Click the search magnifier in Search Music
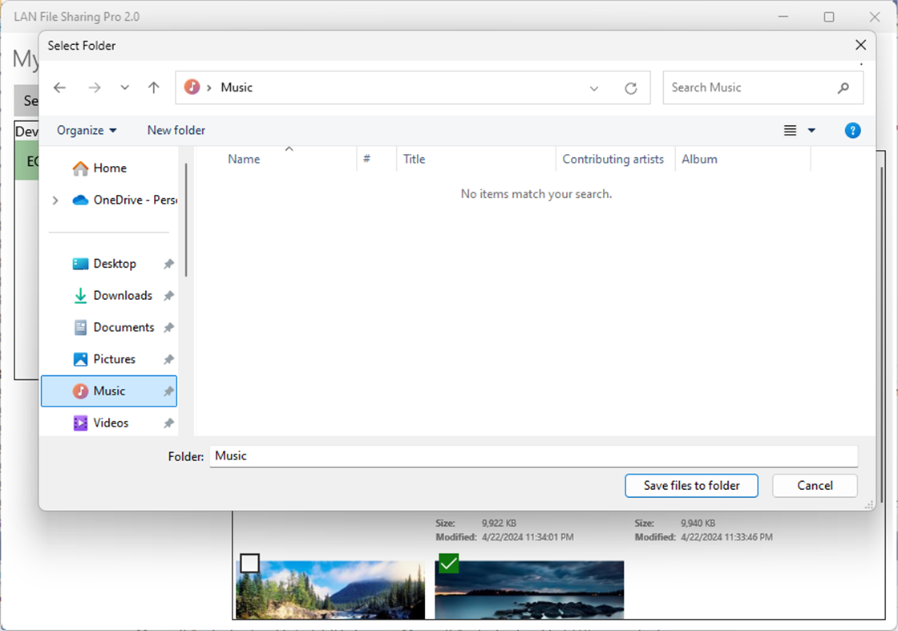The height and width of the screenshot is (631, 898). pyautogui.click(x=843, y=87)
